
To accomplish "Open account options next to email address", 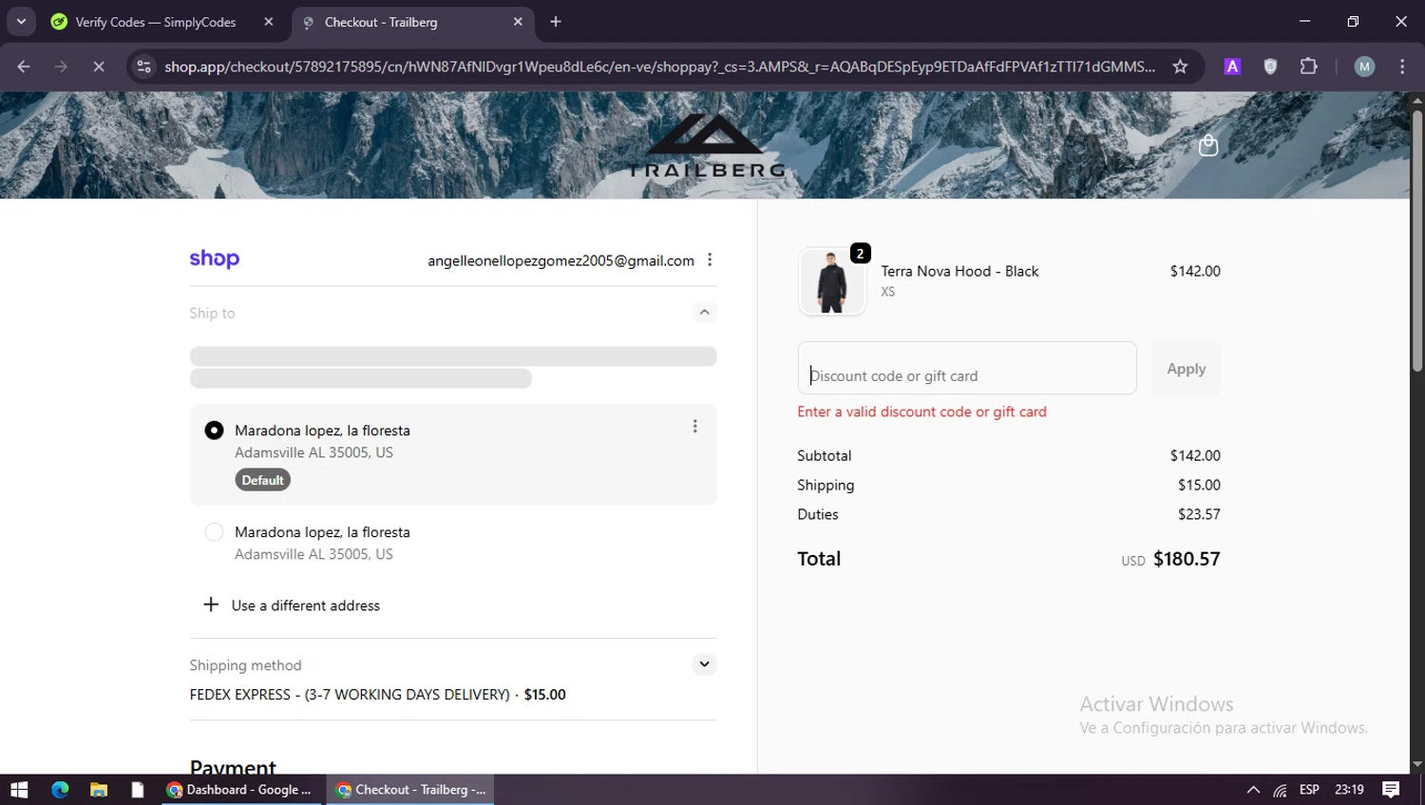I will tap(710, 259).
